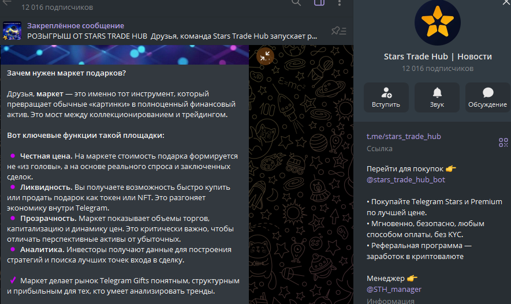511x304 pixels.
Task: Copy the t.me/stars_trade_hub link
Action: [404, 137]
